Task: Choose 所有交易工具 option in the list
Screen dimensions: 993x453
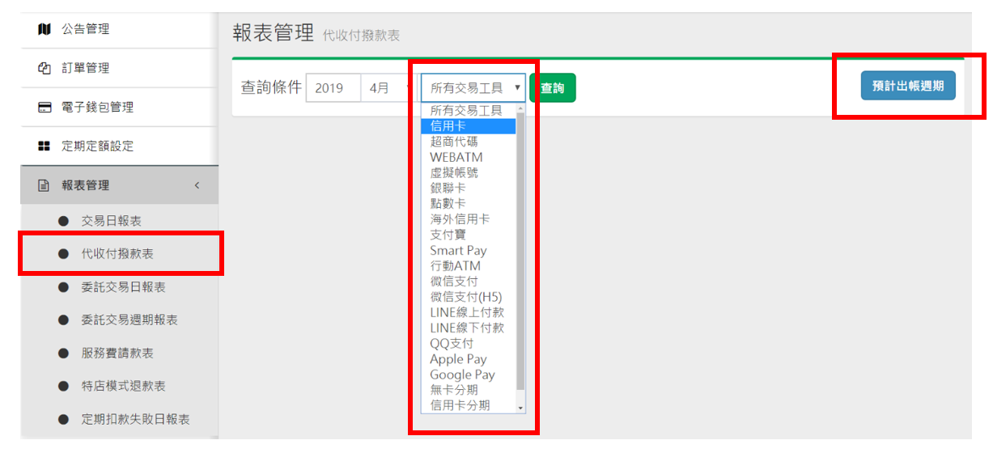Action: point(468,111)
